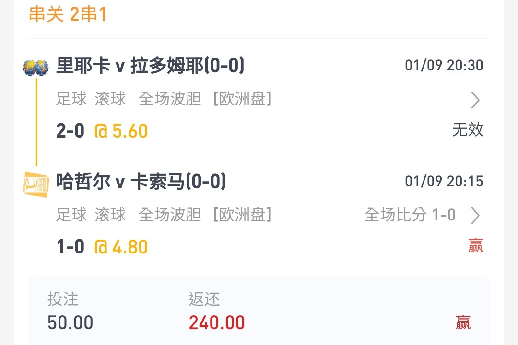Click the soccer balls league icon
The height and width of the screenshot is (345, 518).
tap(35, 68)
